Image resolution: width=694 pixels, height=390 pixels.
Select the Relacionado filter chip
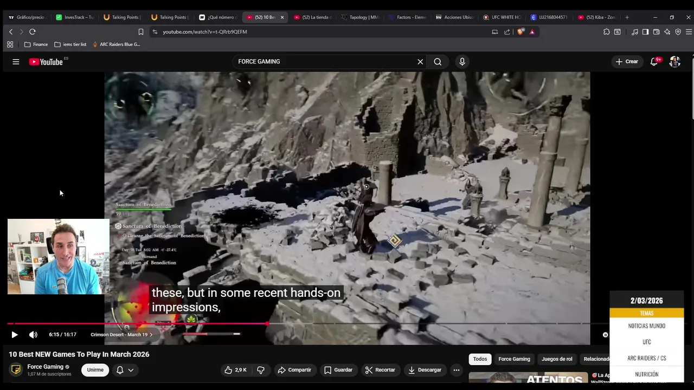tap(594, 359)
